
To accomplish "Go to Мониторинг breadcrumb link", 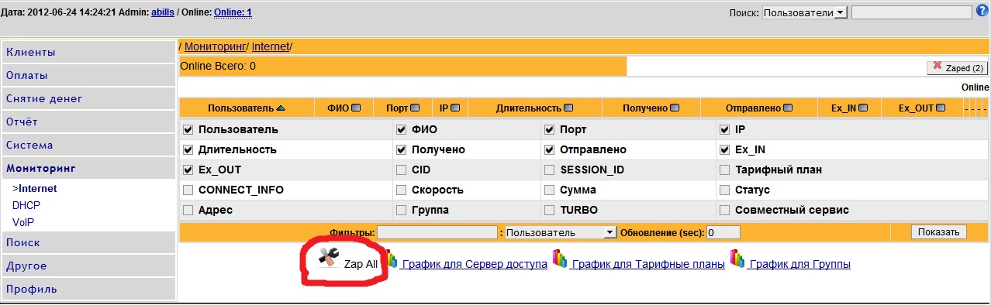I will [215, 47].
